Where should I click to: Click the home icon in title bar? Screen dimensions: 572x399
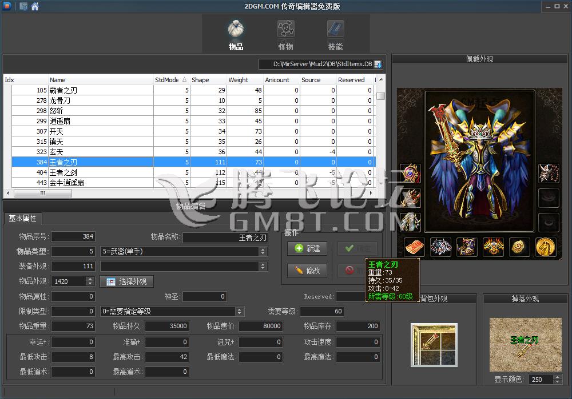[x=35, y=6]
